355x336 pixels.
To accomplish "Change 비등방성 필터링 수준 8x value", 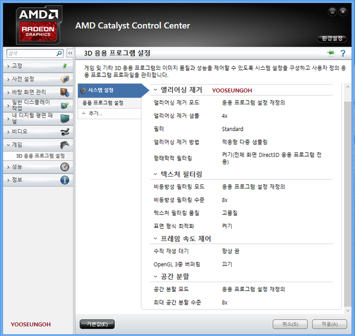I will tap(225, 200).
